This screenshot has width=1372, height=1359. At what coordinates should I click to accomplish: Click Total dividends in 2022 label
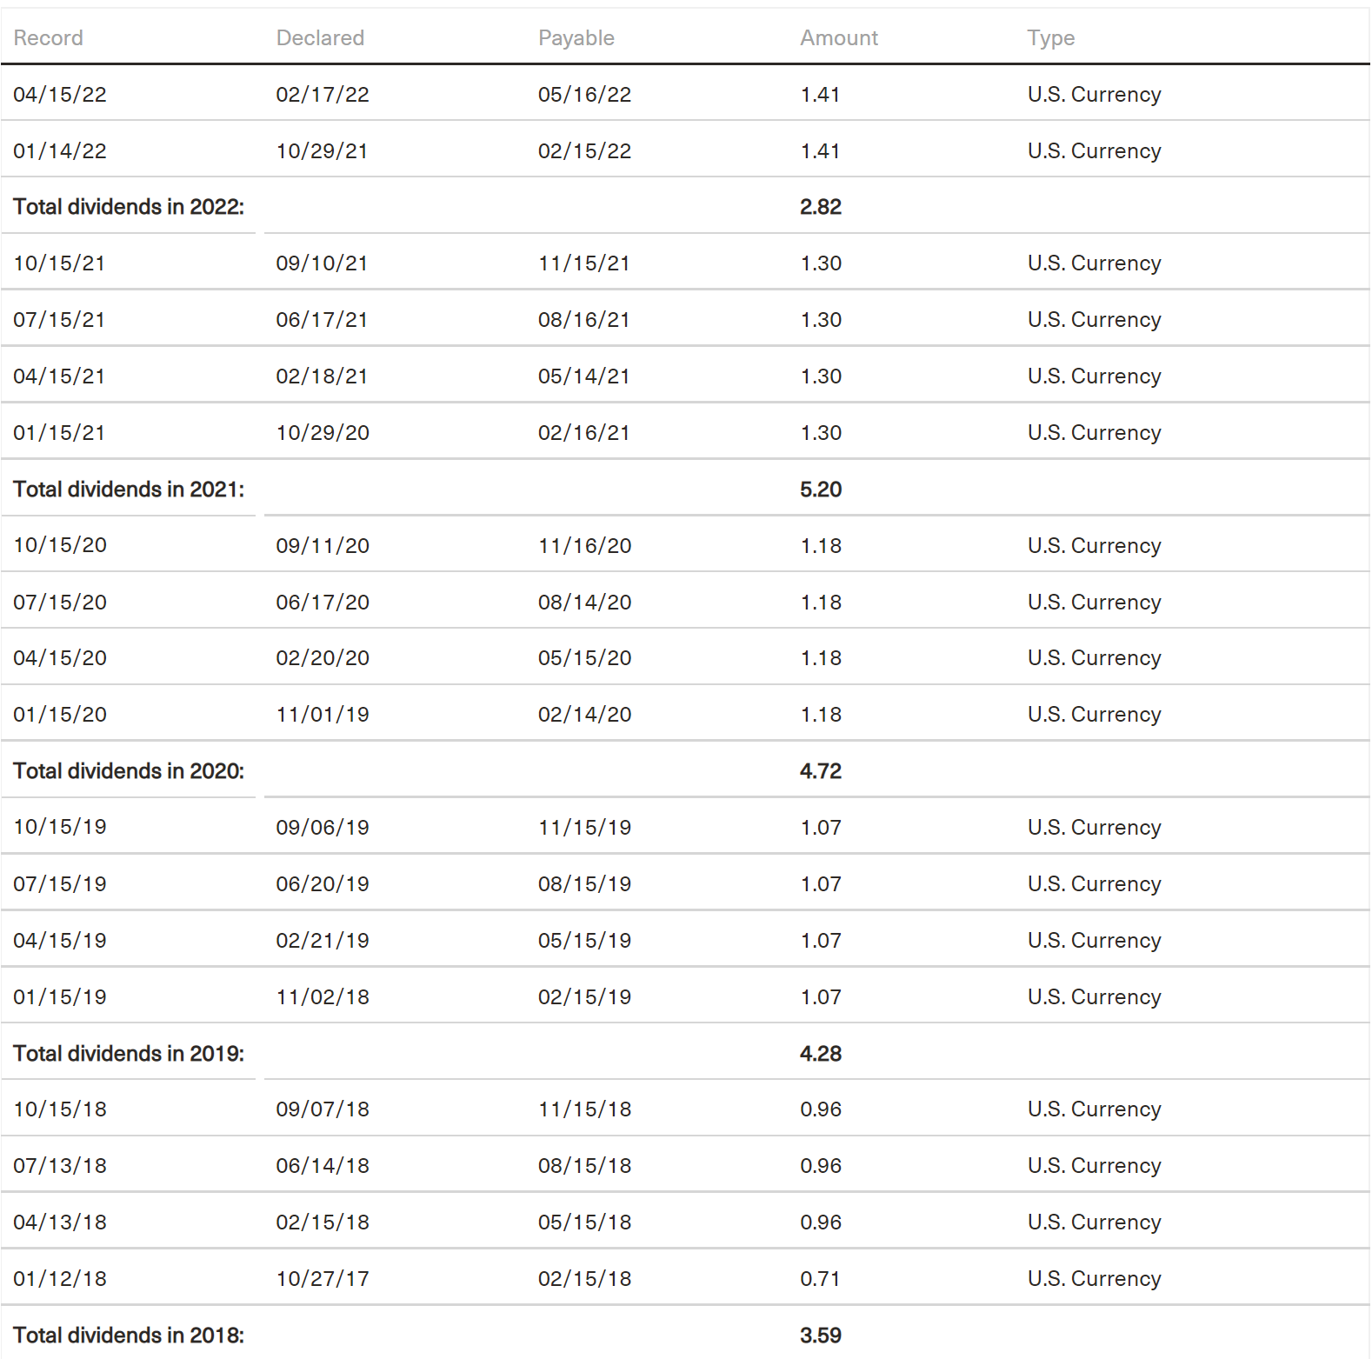click(129, 207)
